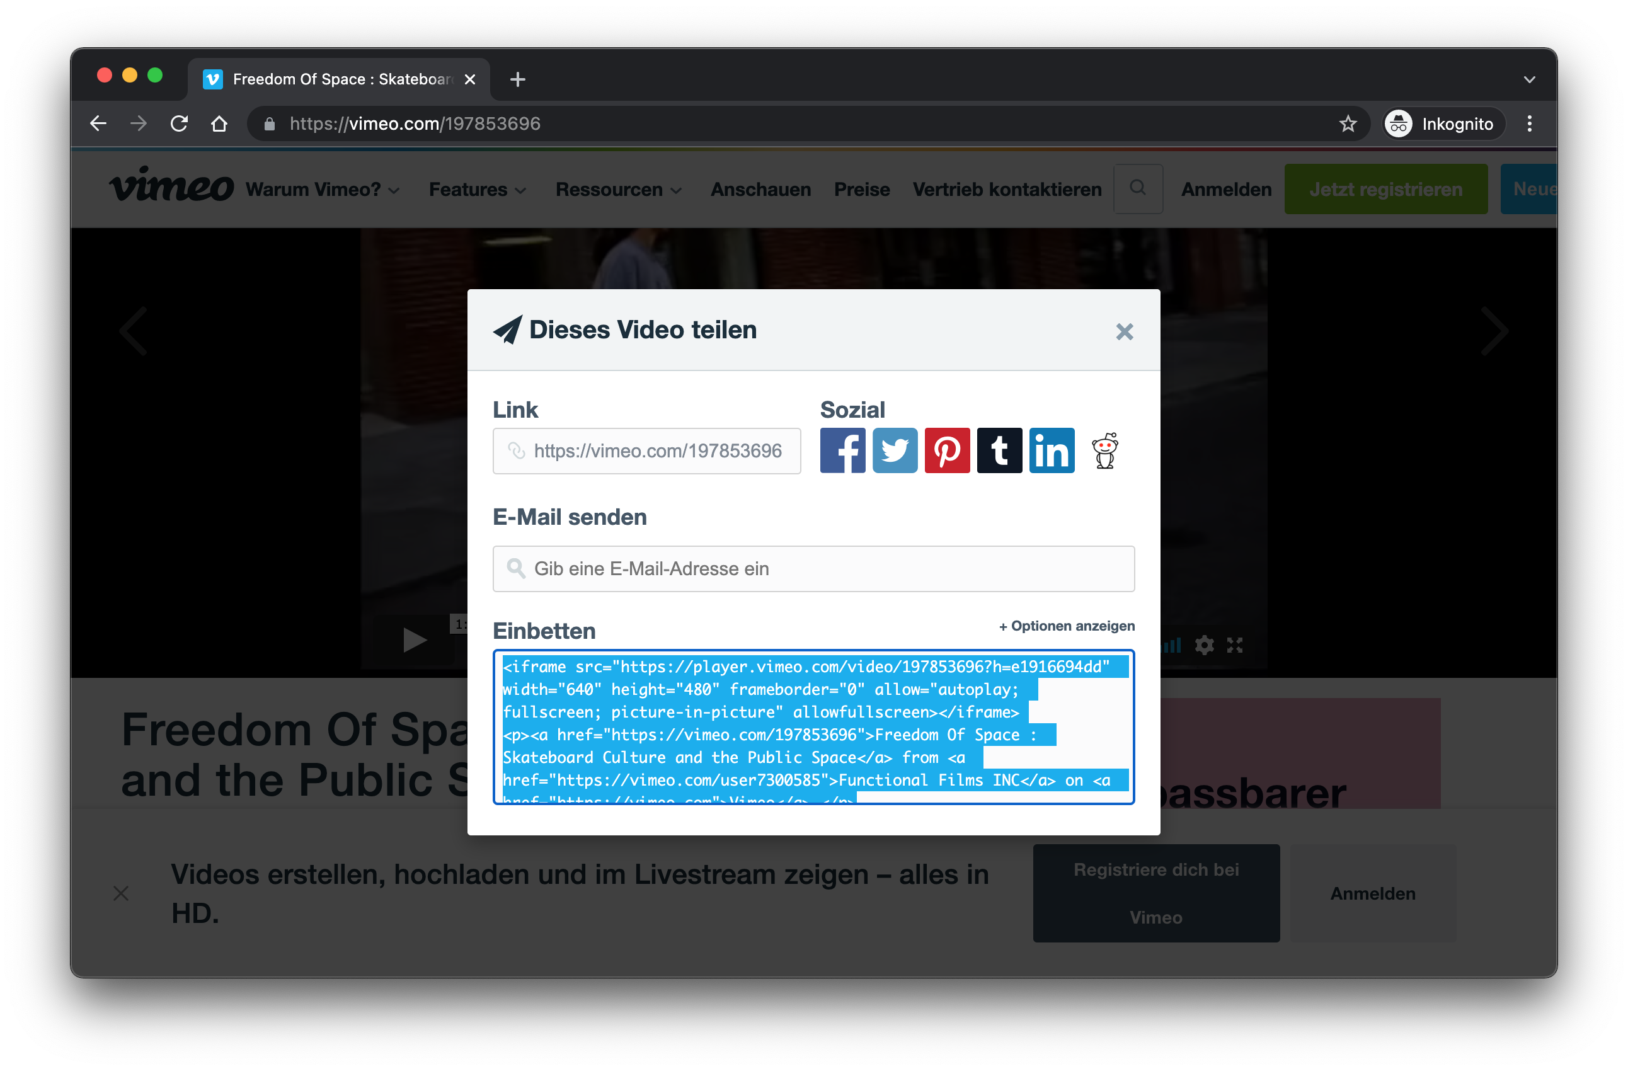Click Jetzt registrieren button

tap(1385, 189)
